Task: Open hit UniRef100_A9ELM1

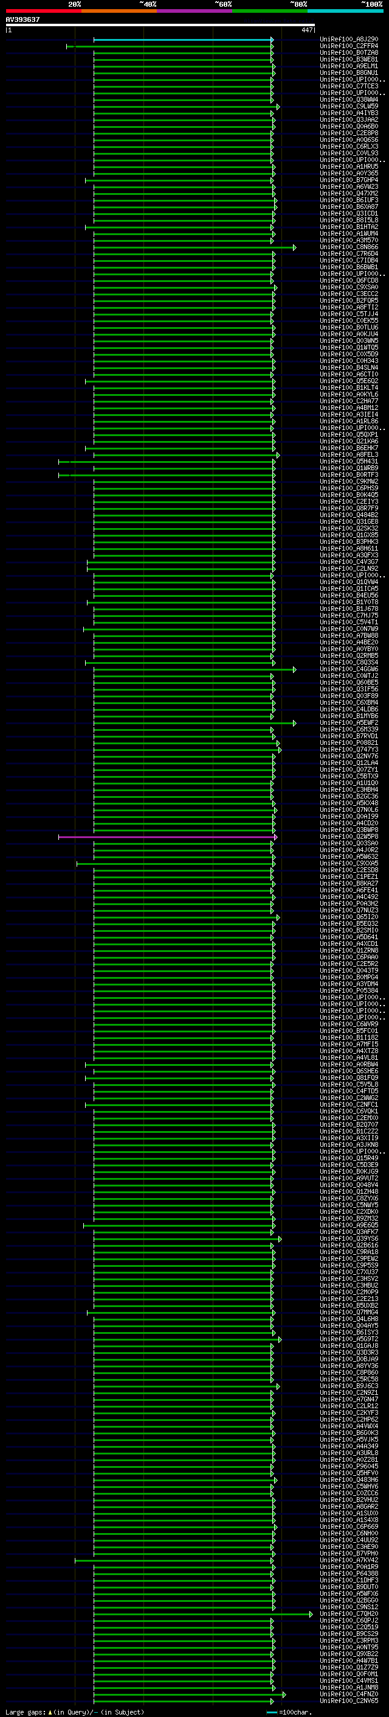Action: pyautogui.click(x=349, y=66)
